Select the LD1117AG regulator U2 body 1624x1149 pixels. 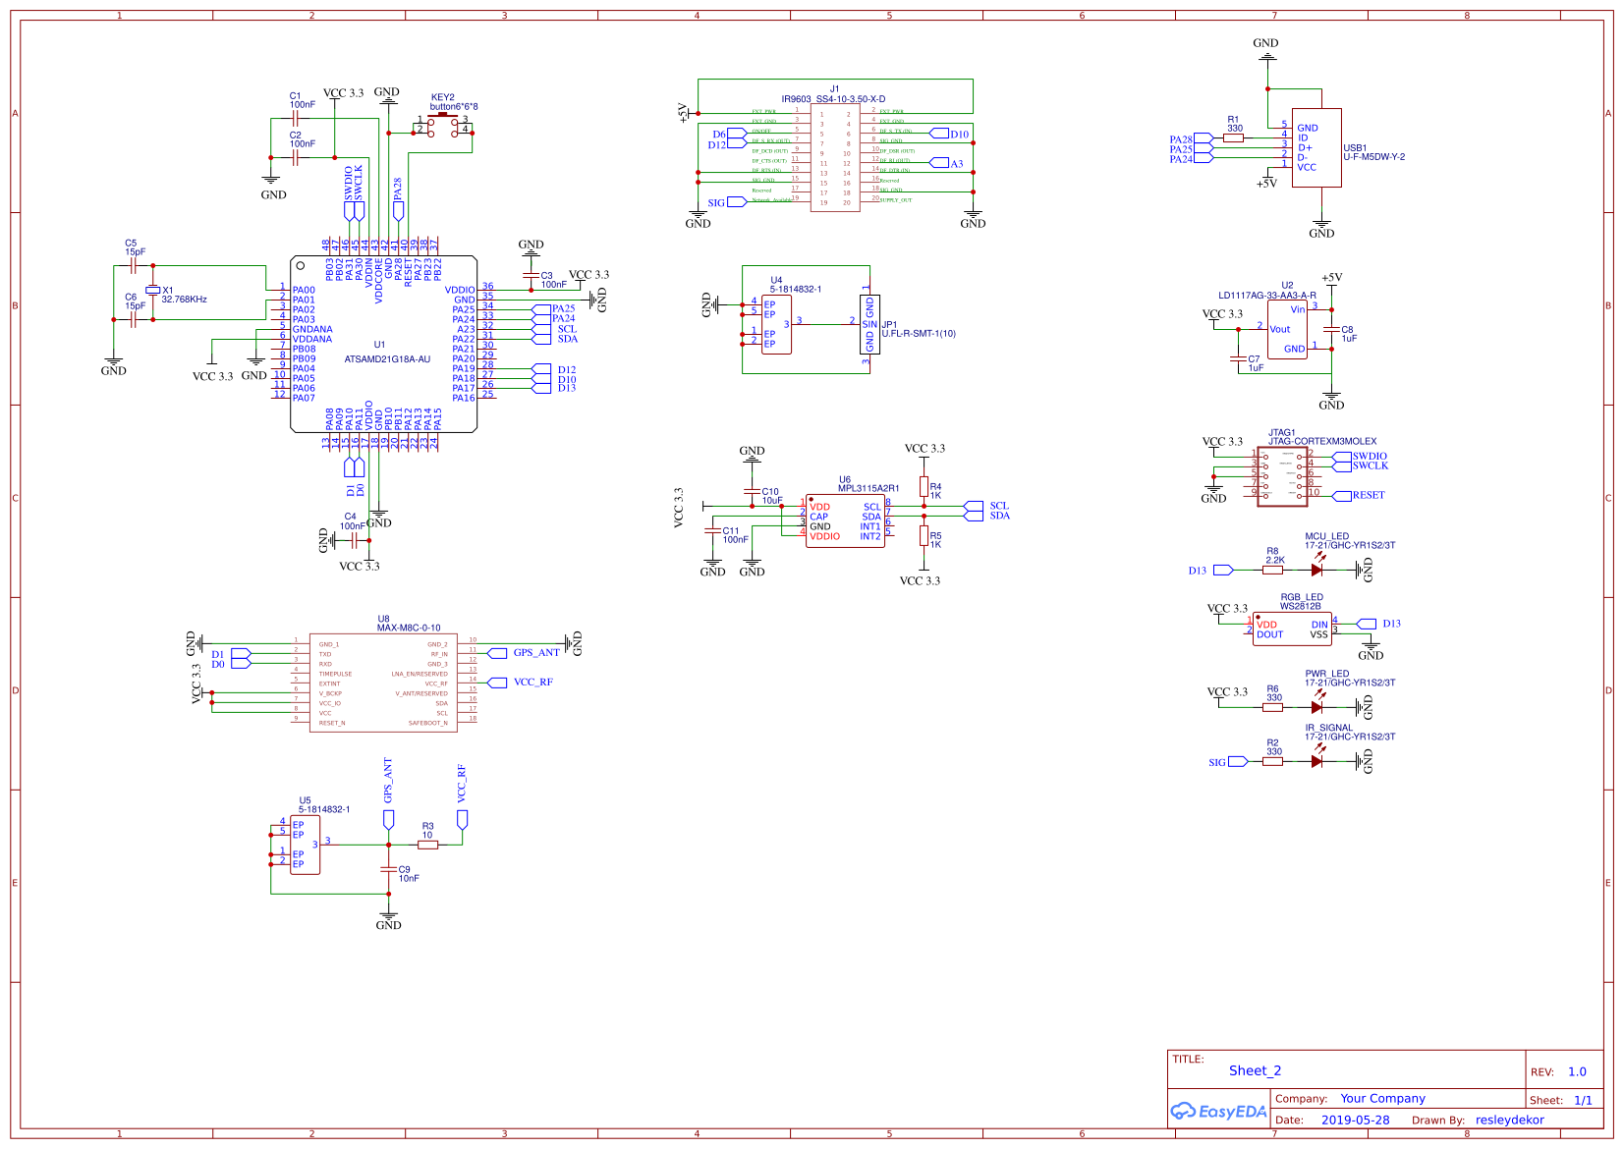1287,329
